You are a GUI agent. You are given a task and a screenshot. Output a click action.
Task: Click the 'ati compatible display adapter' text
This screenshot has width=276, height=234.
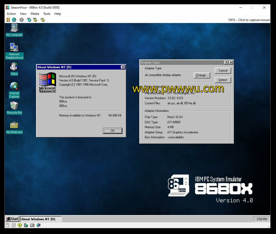(x=163, y=75)
